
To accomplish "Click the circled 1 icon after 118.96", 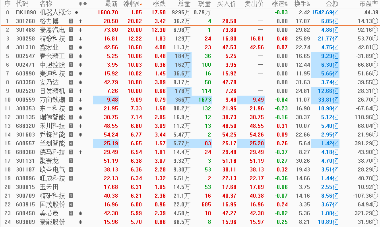I will coord(375,117).
